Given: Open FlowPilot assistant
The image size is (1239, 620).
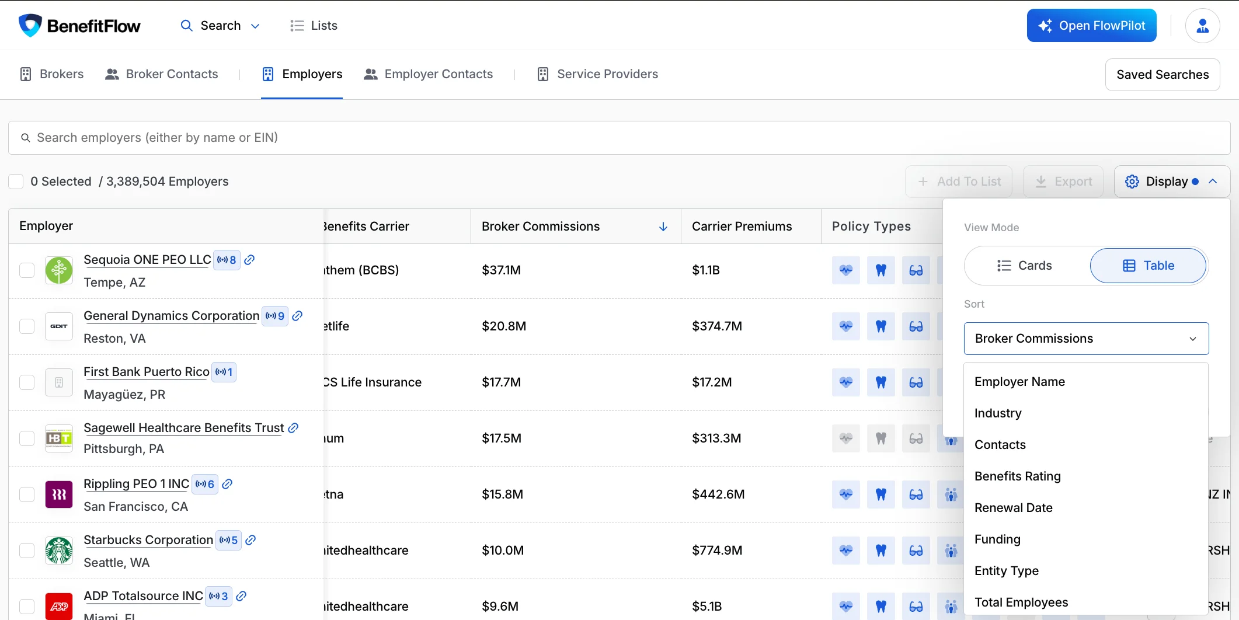Looking at the screenshot, I should 1091,26.
